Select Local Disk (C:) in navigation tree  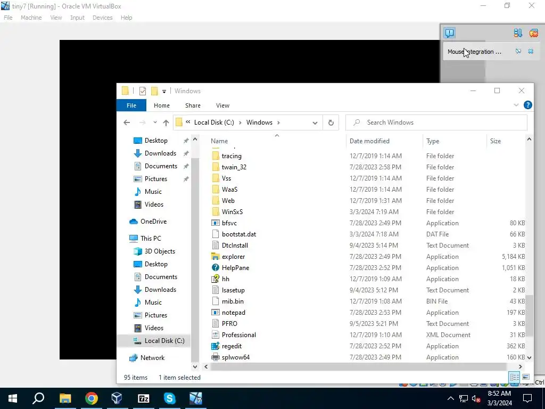(164, 341)
